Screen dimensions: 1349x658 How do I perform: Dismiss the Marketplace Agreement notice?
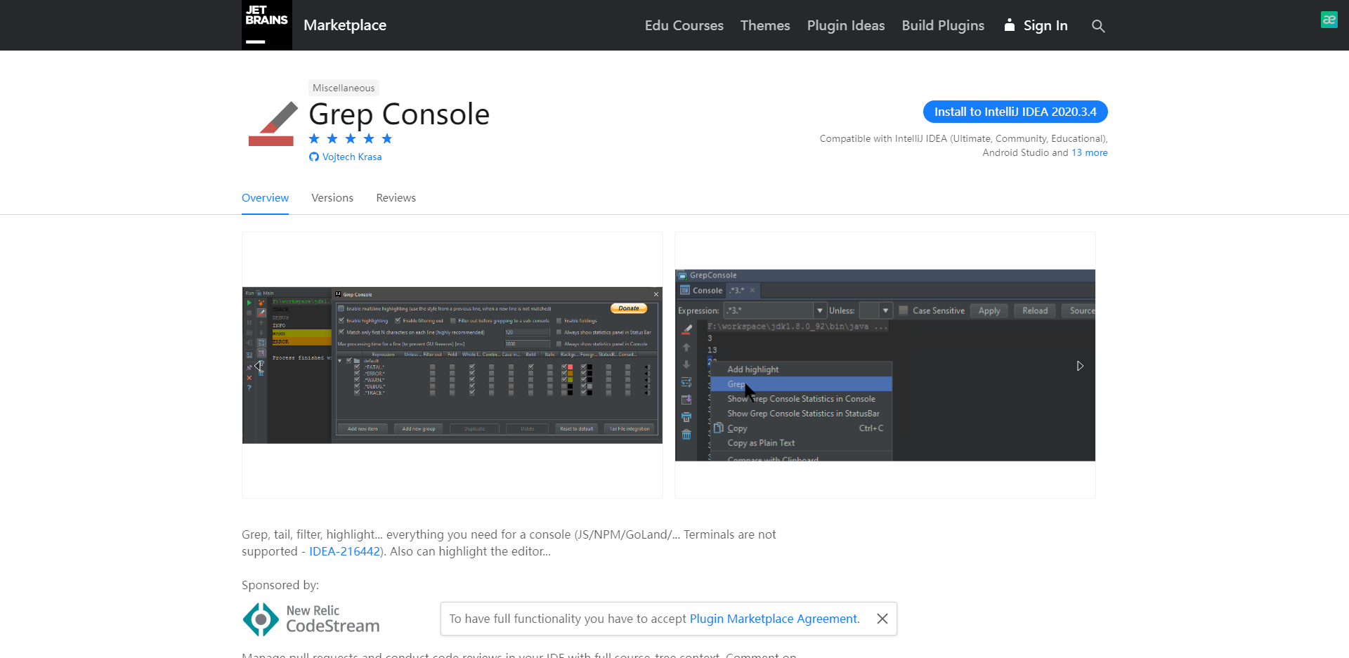tap(882, 619)
